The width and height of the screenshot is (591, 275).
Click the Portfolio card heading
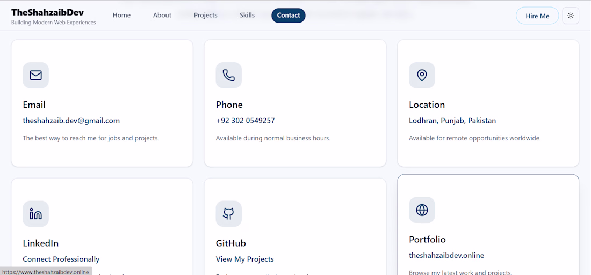tap(428, 239)
